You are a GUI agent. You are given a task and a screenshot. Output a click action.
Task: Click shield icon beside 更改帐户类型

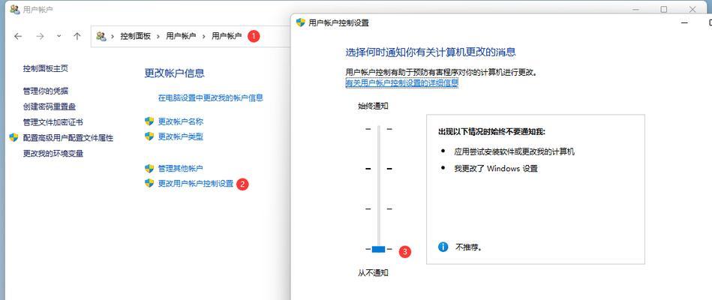click(x=149, y=136)
